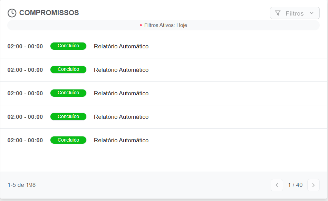Click the 1-5 de 198 results counter
Viewport: 328px width, 201px height.
coord(21,185)
